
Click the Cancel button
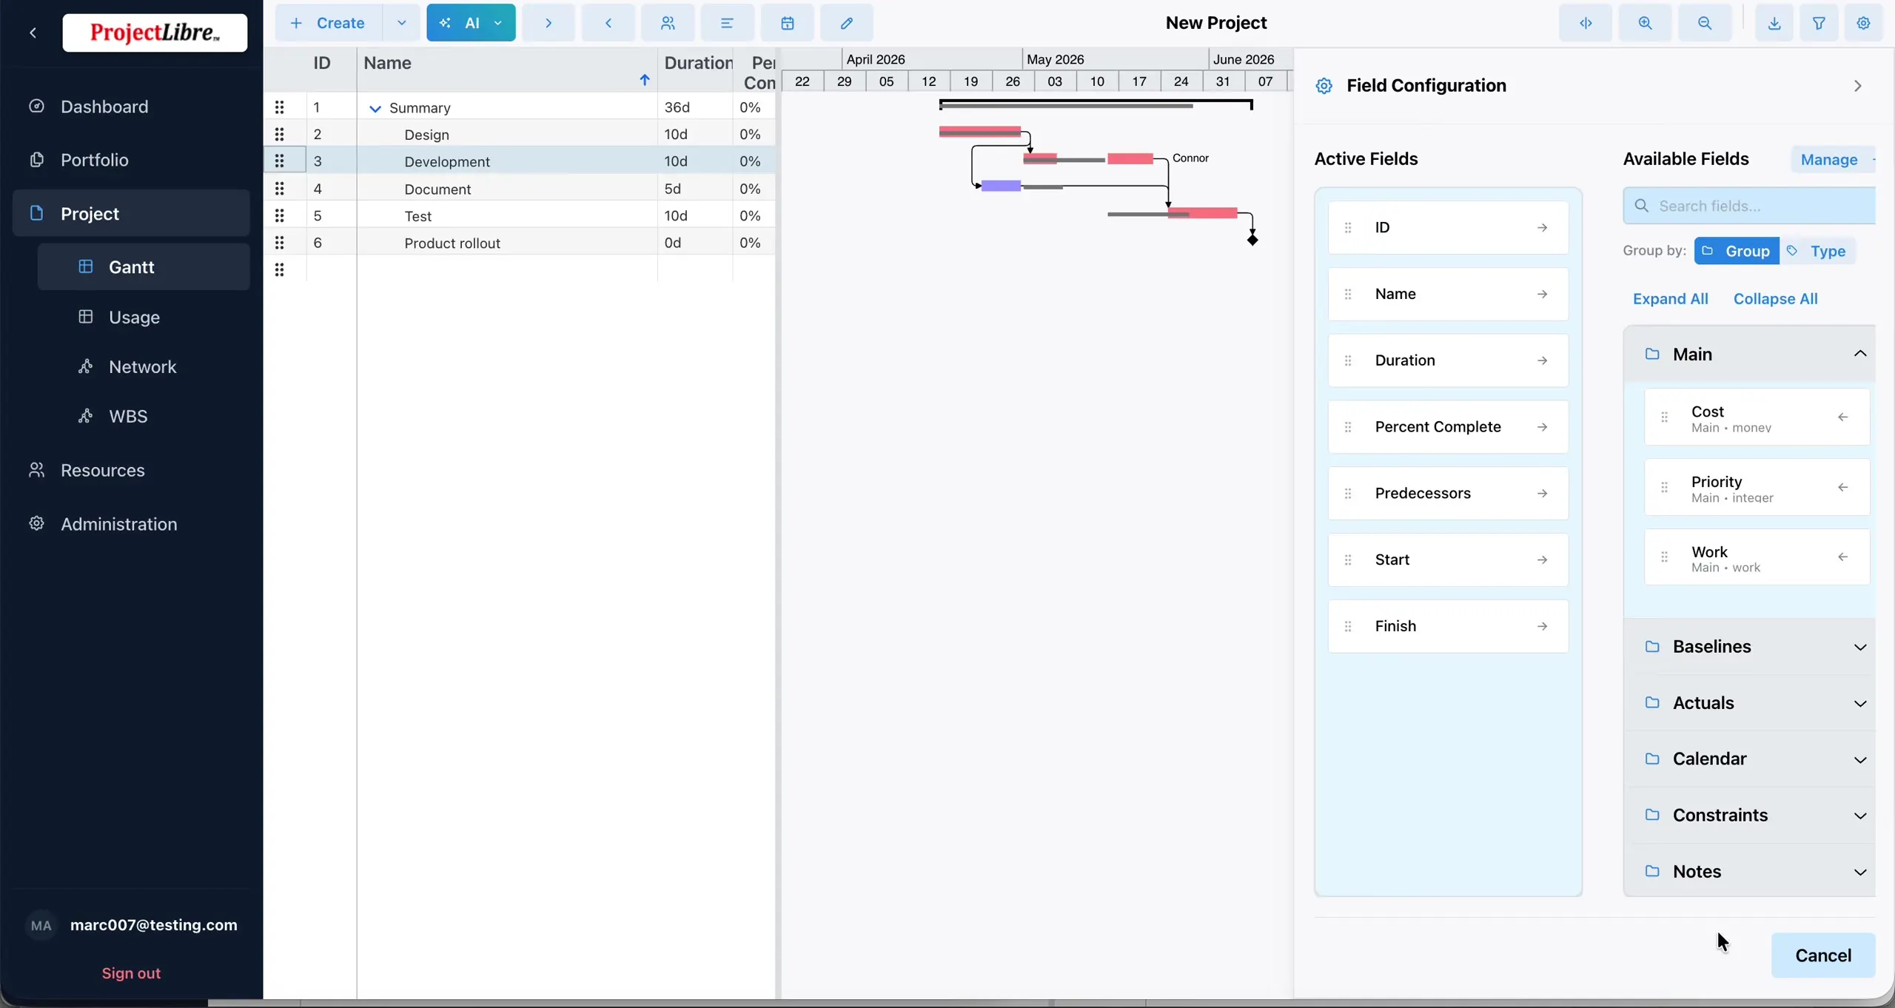coord(1822,955)
